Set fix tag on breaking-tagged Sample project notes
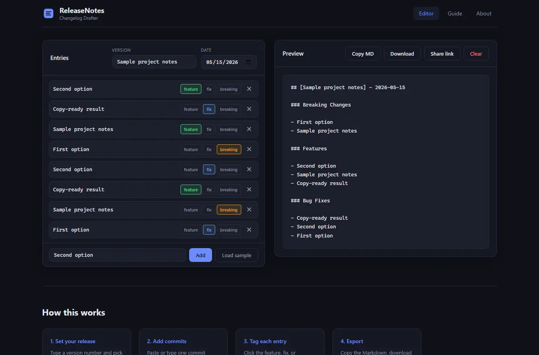 pyautogui.click(x=209, y=210)
